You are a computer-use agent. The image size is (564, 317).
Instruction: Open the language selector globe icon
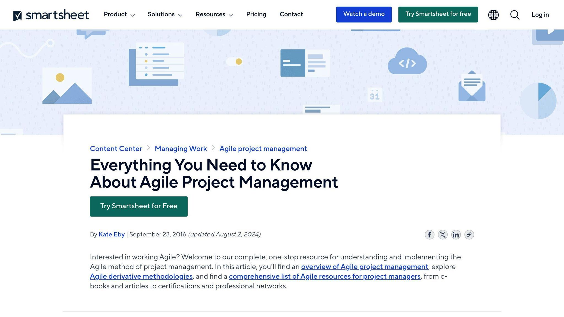[x=493, y=15]
